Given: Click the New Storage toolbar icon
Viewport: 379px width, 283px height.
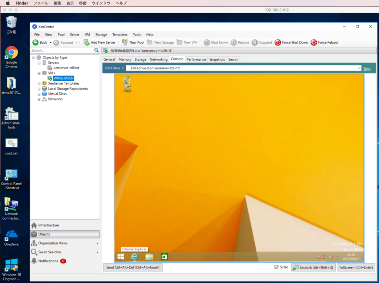Looking at the screenshot, I should [150, 42].
